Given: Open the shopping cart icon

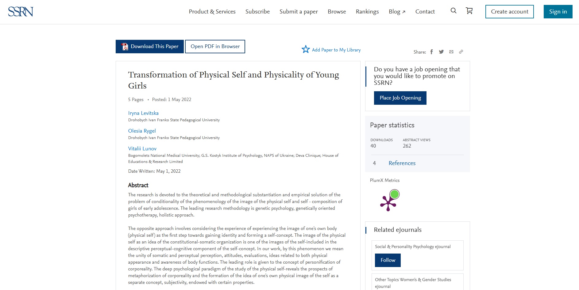Looking at the screenshot, I should (x=469, y=11).
